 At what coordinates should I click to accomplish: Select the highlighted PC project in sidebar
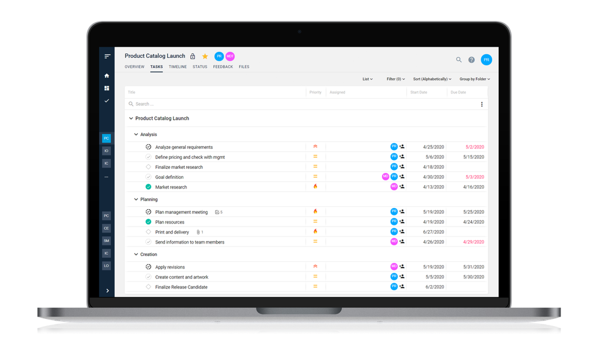click(x=106, y=138)
